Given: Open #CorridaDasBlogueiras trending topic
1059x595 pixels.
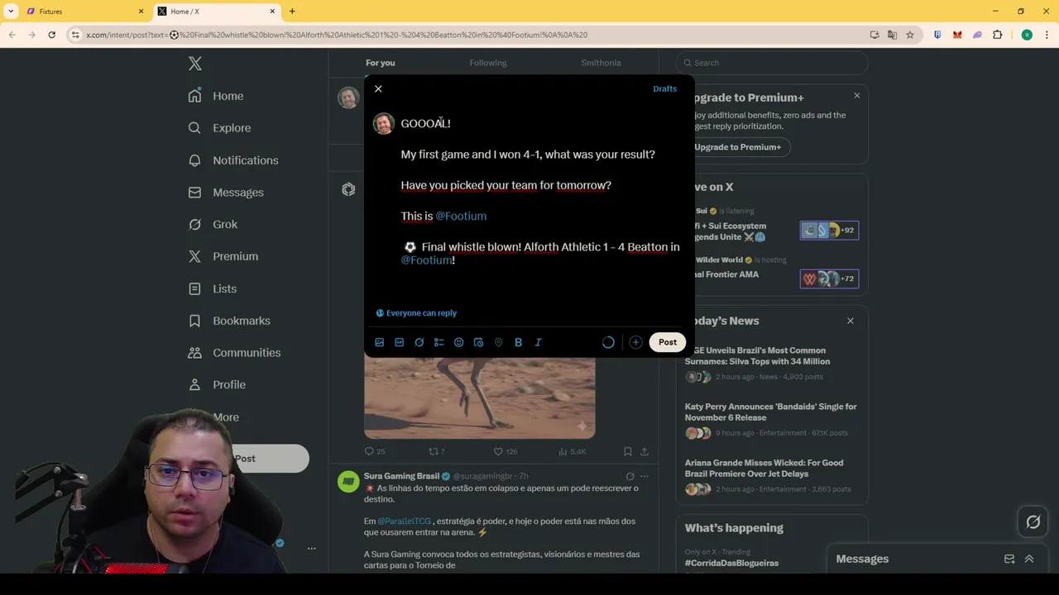Looking at the screenshot, I should click(x=731, y=564).
